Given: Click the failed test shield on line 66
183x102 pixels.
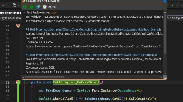Looking at the screenshot, I should [18, 25].
